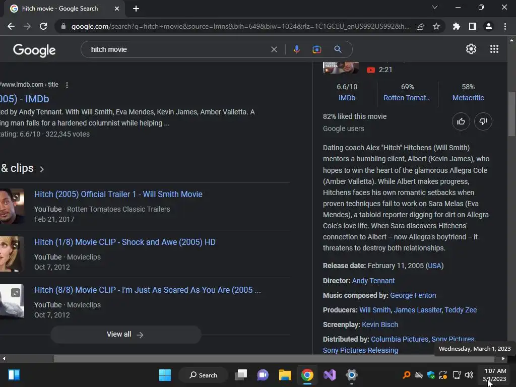
Task: Click the View all videos button
Action: click(x=125, y=335)
